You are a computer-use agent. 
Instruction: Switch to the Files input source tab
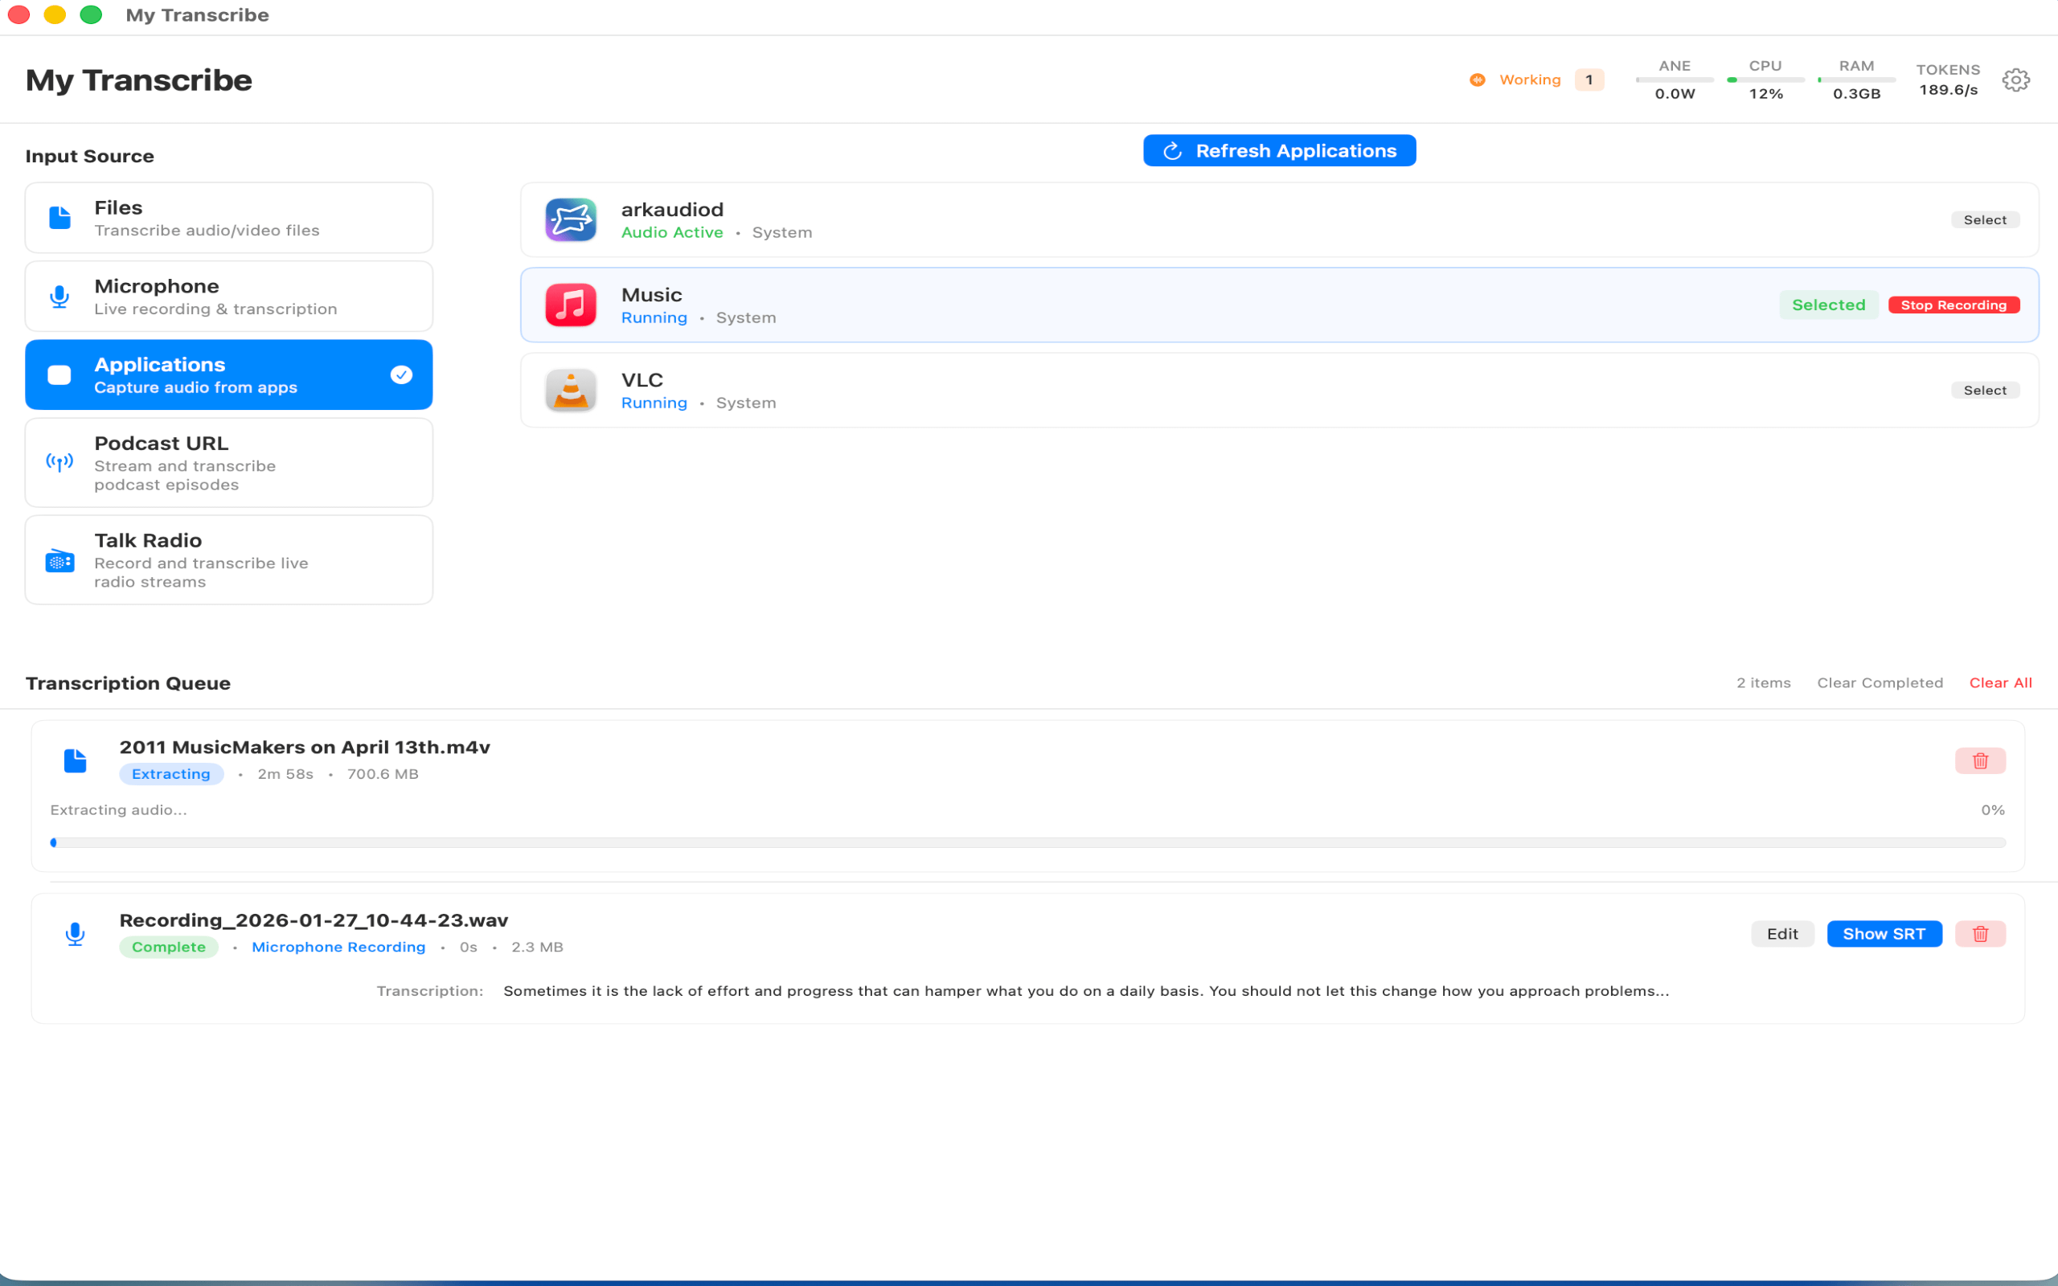tap(228, 217)
